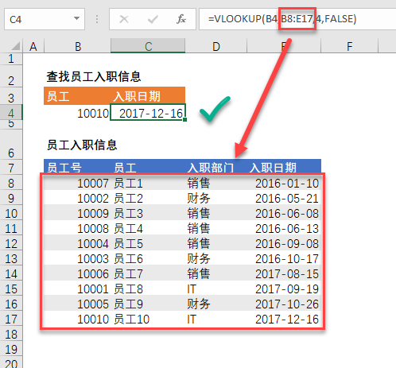Select the date 2016-06-13 cell
Screen dimensions: 396x368
pyautogui.click(x=284, y=228)
